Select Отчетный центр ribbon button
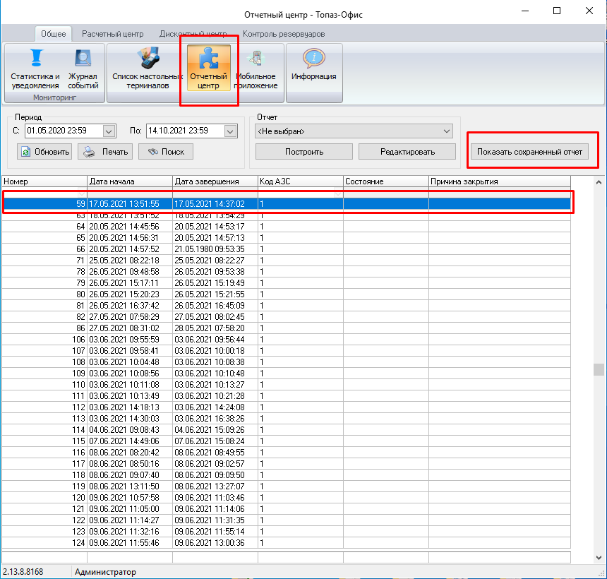The height and width of the screenshot is (579, 607). pos(209,68)
